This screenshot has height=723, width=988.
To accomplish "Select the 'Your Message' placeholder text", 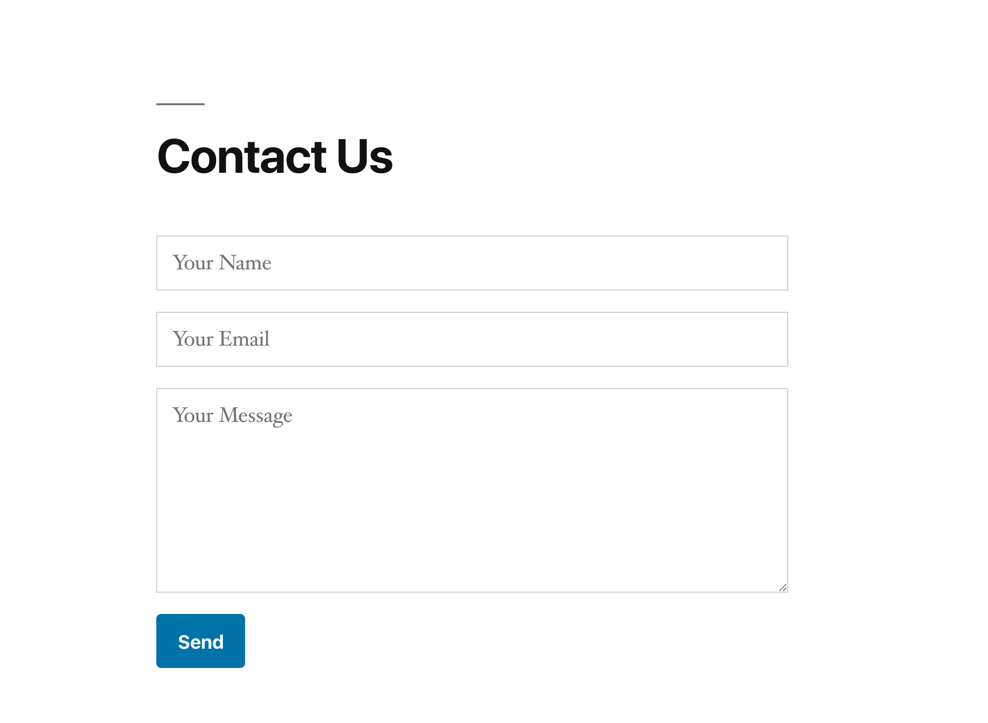I will 233,416.
